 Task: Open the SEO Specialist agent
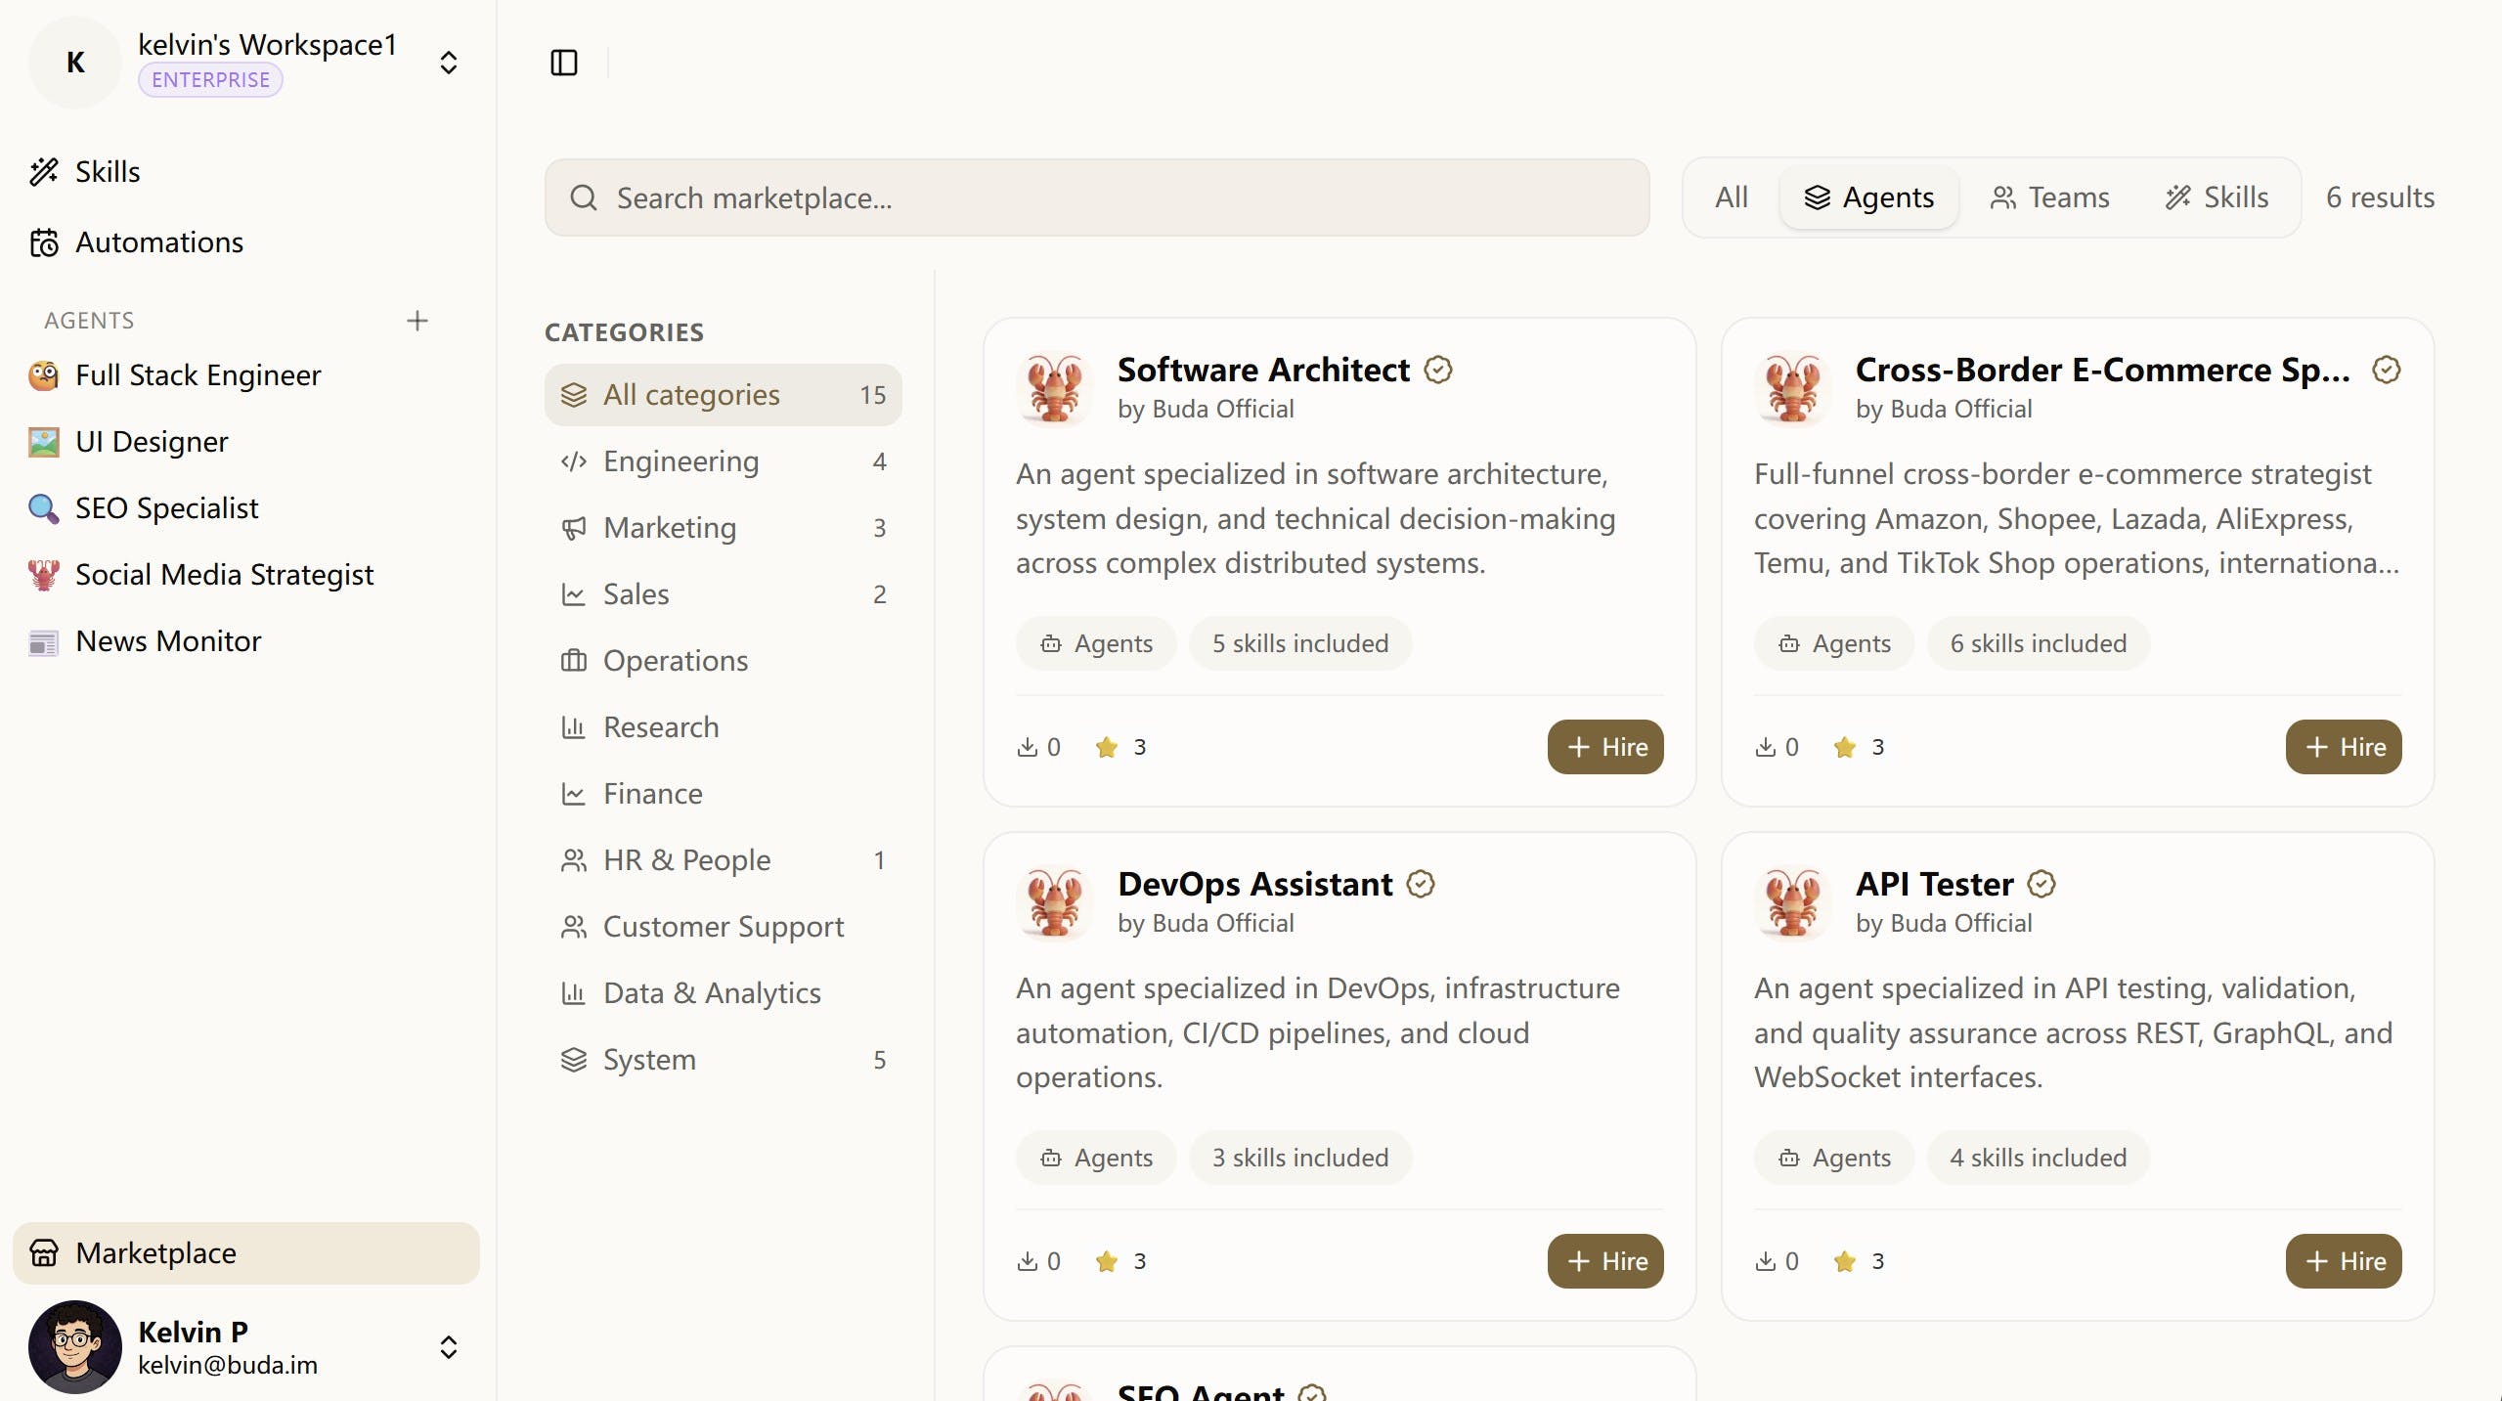166,508
